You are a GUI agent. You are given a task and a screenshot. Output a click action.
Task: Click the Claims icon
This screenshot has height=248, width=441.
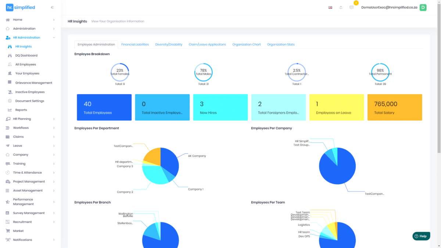point(8,137)
